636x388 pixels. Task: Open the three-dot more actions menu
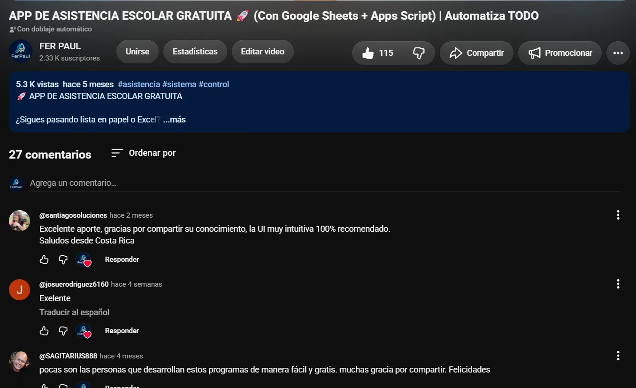click(x=618, y=53)
